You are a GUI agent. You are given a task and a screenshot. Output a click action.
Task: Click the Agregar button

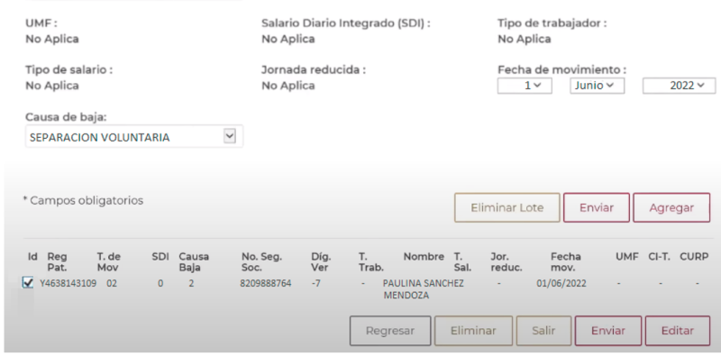click(671, 207)
